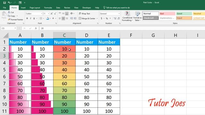Apply accounting dollar number format
Image resolution: width=205 pixels, height=115 pixels.
pyautogui.click(x=102, y=19)
